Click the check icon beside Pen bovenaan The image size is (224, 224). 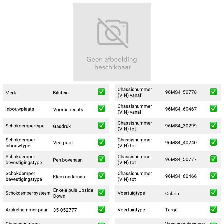pyautogui.click(x=101, y=159)
